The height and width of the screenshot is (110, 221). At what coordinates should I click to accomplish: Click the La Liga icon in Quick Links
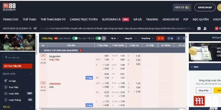click(x=6, y=81)
